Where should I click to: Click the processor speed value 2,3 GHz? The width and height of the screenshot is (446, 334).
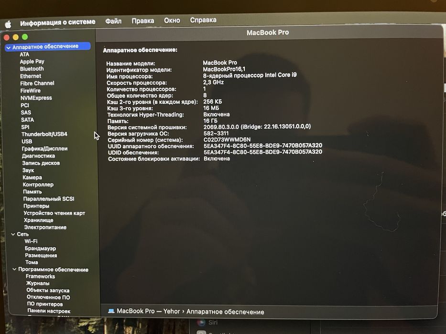(213, 82)
